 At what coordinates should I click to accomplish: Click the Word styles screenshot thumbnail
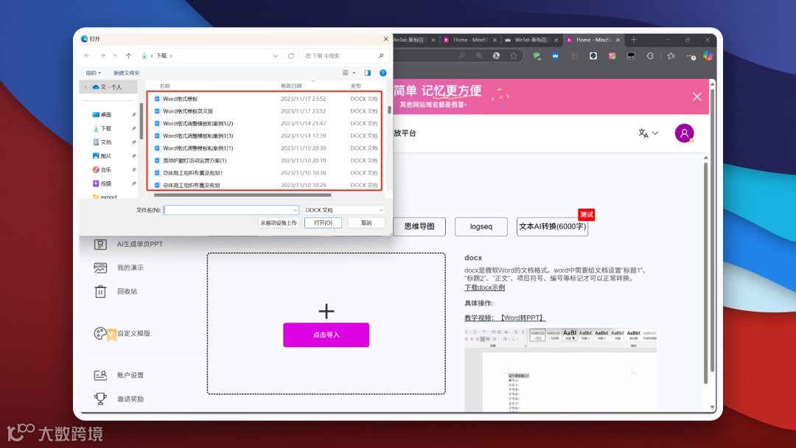tap(560, 370)
